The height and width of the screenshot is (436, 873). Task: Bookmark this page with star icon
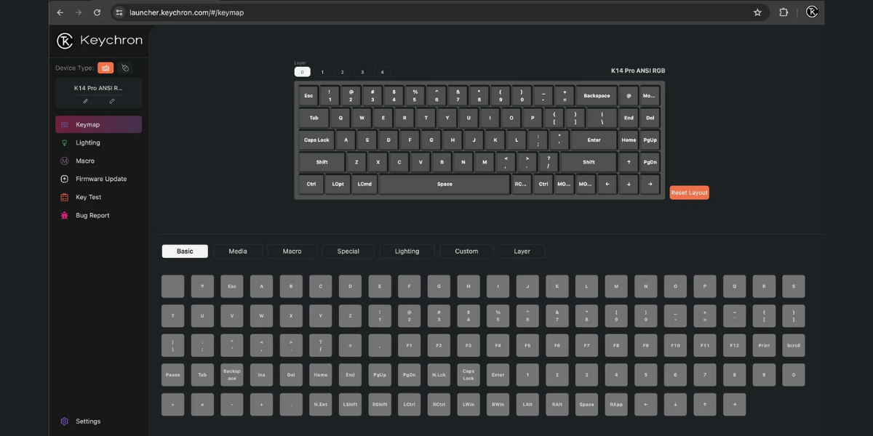point(757,12)
